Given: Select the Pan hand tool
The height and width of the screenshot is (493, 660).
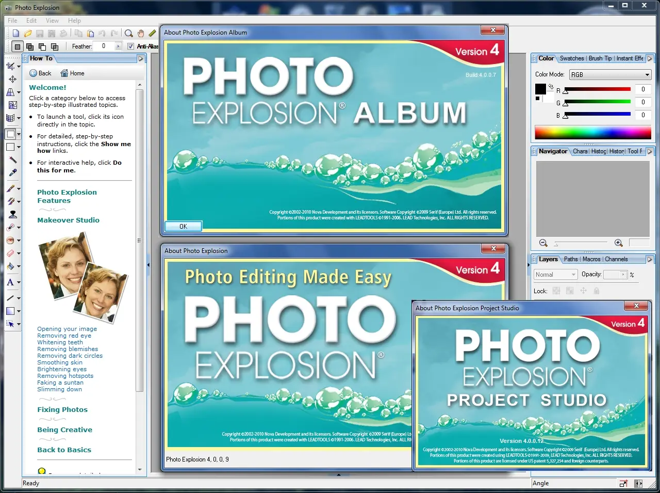Looking at the screenshot, I should 140,34.
